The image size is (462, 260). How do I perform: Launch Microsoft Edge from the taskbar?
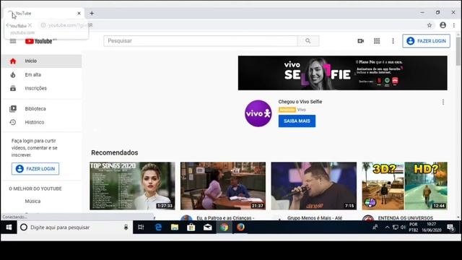pyautogui.click(x=158, y=227)
